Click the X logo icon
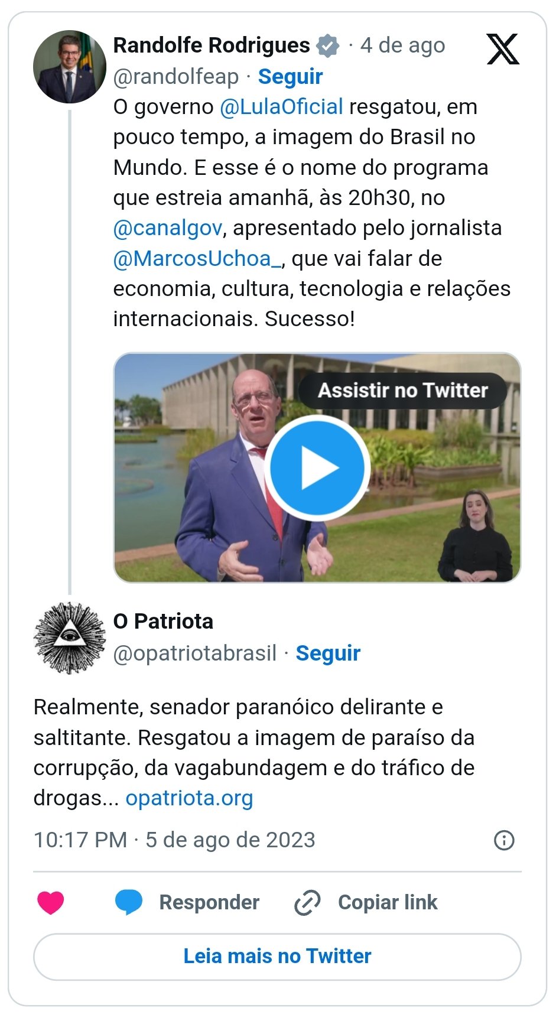556x1021 pixels. tap(502, 49)
